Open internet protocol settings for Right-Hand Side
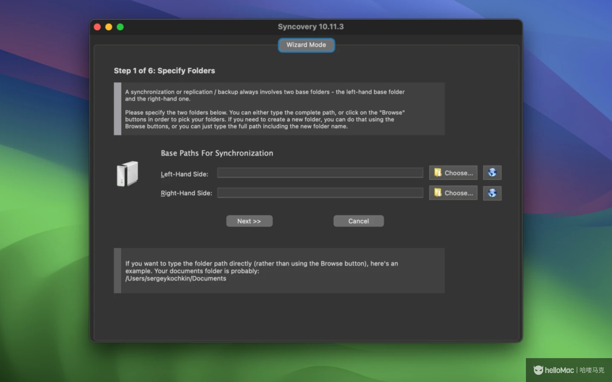The image size is (612, 382). [492, 193]
